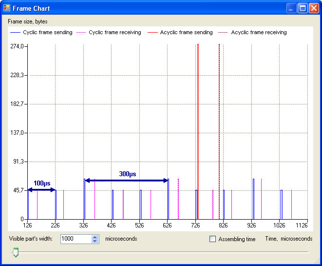Minimize the Frame Chart window
This screenshot has height=266, width=322.
click(291, 8)
